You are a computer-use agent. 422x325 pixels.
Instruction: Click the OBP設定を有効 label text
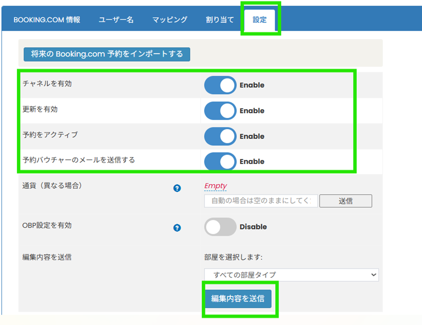[x=47, y=225]
